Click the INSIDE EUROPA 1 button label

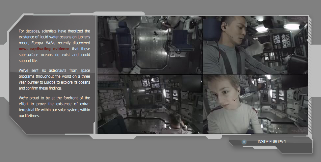click(272, 142)
